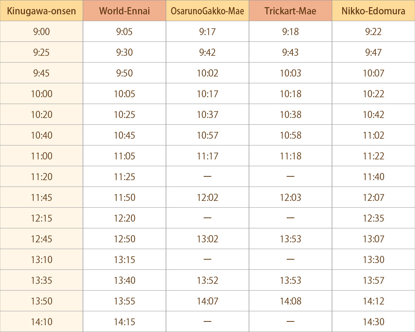Click the 11:02 Nikko-Edomura arrival

pyautogui.click(x=373, y=135)
